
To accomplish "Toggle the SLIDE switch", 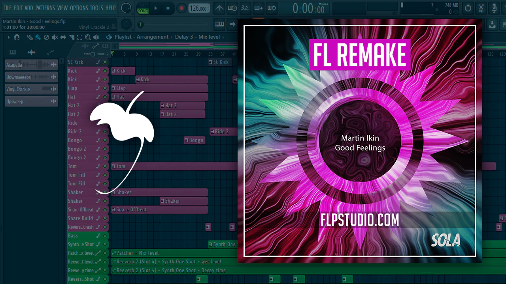I will coord(108,54).
